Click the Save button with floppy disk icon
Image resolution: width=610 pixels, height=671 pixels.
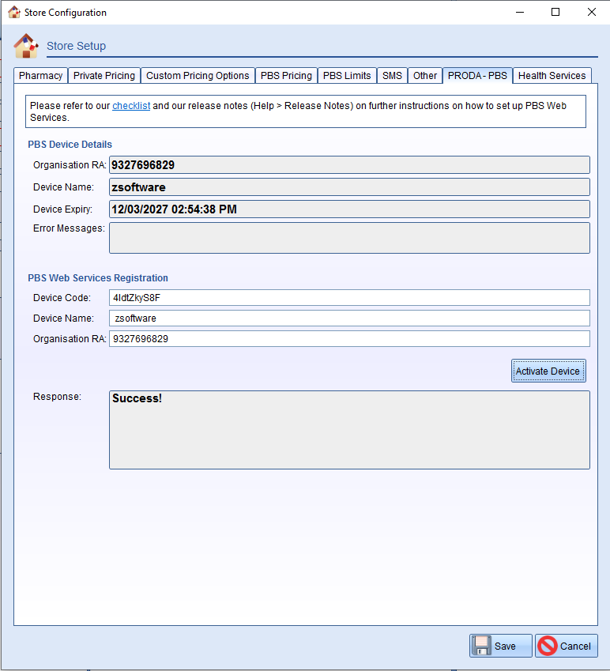click(500, 646)
